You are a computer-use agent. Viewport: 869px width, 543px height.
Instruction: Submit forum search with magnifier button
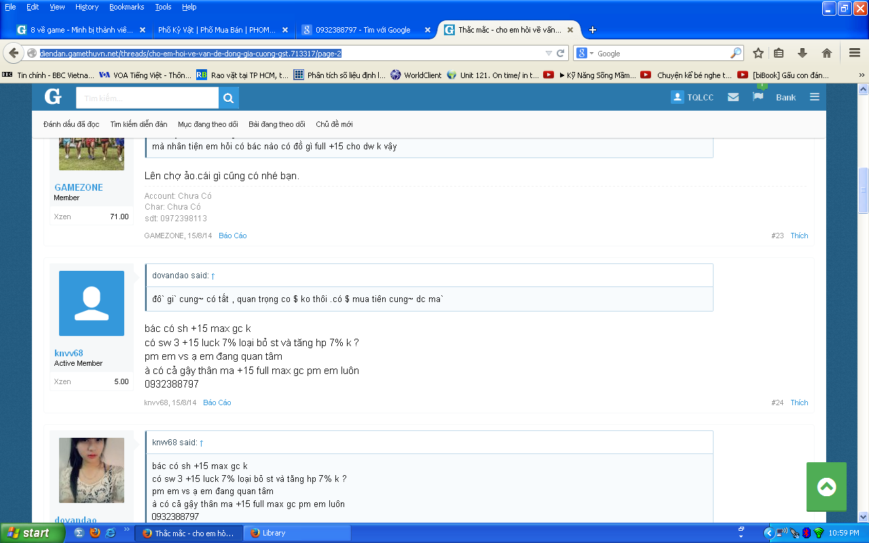coord(229,98)
